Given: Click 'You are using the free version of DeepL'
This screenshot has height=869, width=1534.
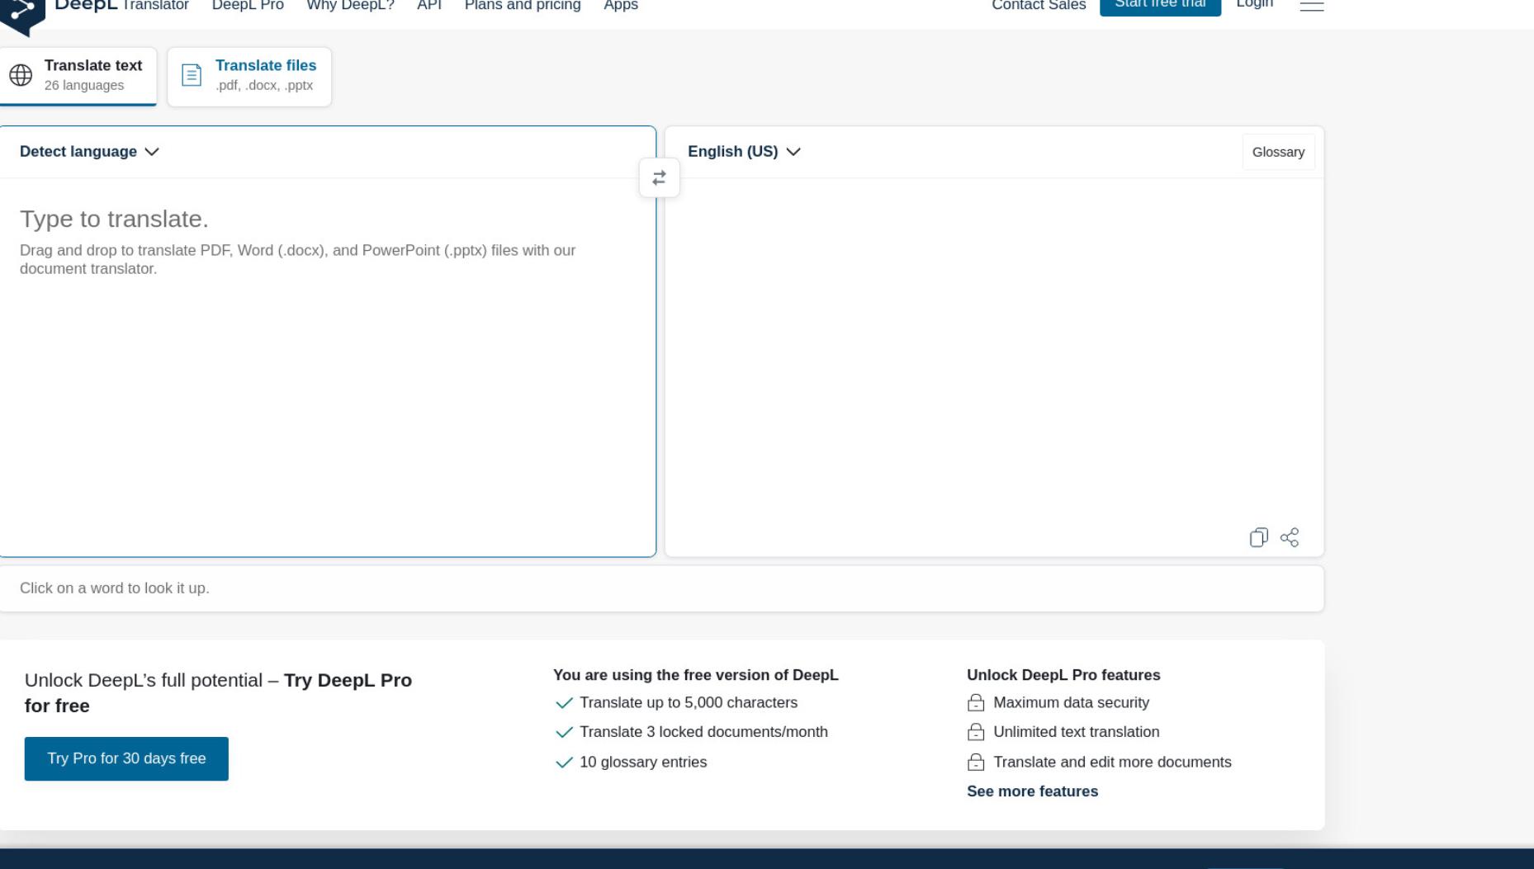Looking at the screenshot, I should click(695, 675).
